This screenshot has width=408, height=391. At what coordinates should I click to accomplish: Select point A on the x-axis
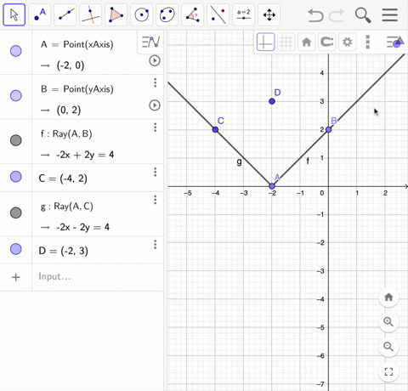pyautogui.click(x=272, y=186)
